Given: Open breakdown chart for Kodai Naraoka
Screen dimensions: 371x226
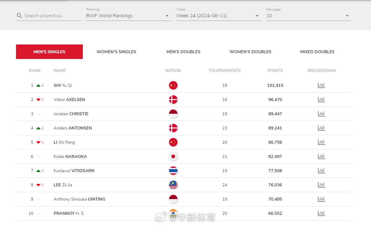Looking at the screenshot, I should click(321, 156).
